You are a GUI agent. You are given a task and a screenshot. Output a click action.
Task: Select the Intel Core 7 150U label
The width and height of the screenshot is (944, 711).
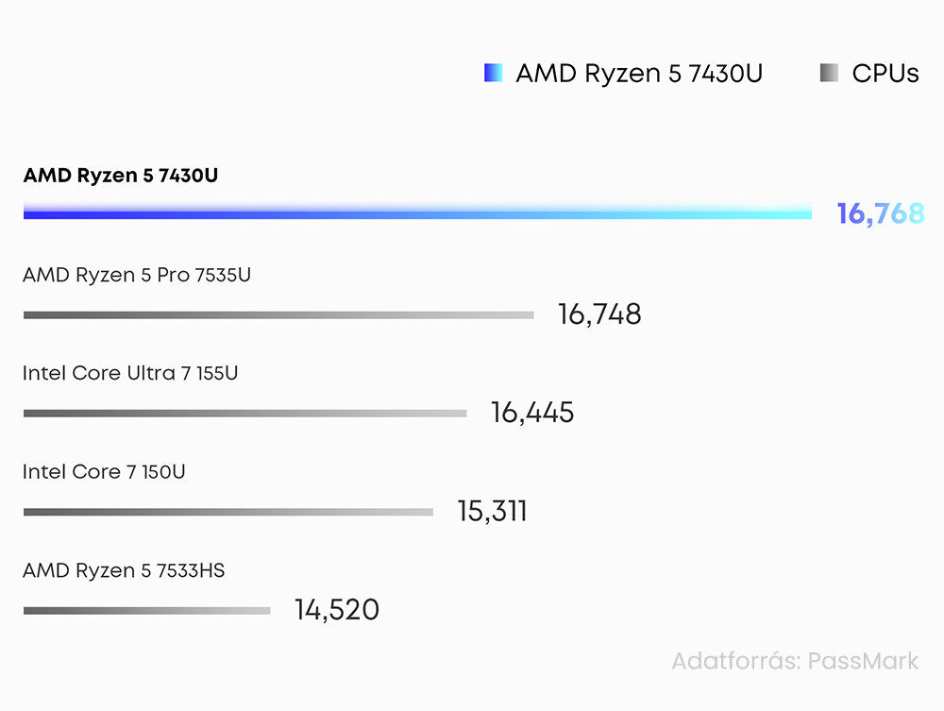click(104, 472)
